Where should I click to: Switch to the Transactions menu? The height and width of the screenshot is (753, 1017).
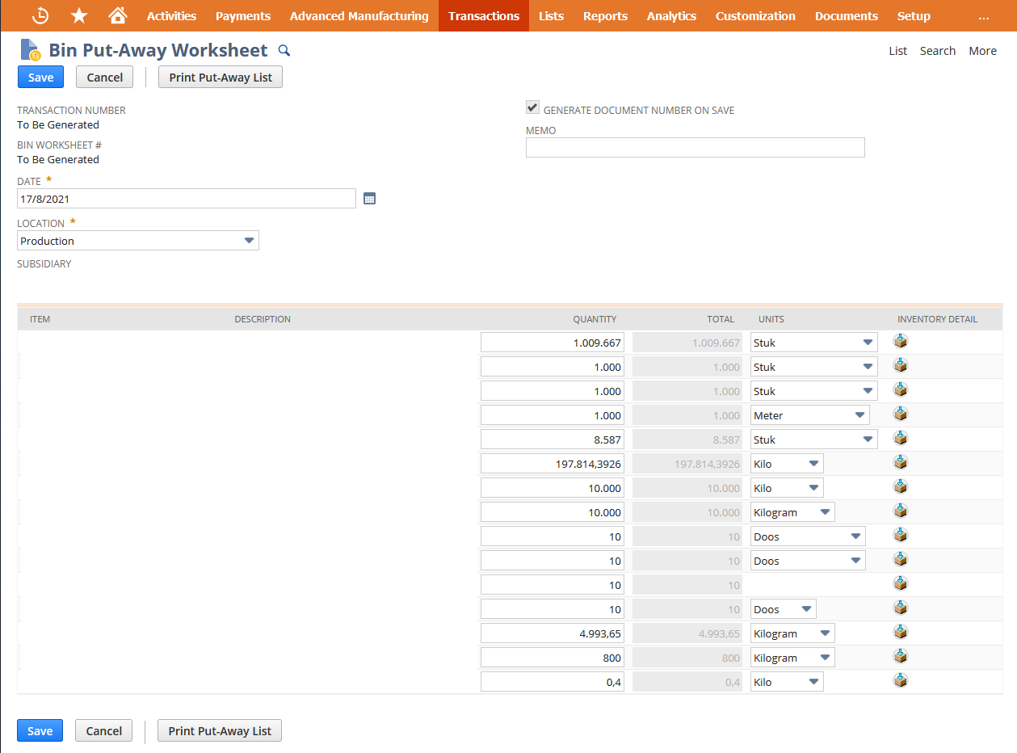(x=483, y=15)
